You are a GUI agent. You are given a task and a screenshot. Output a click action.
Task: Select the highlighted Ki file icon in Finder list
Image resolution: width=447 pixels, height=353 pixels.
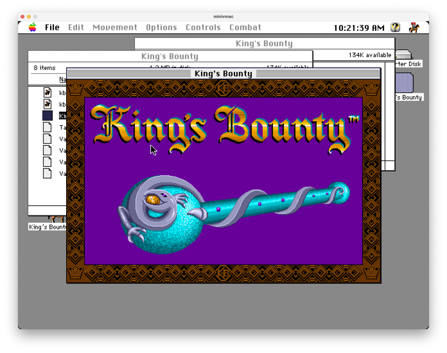(x=48, y=116)
